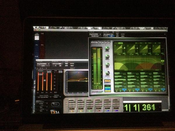Toggle the green band LED in L316

[x=90, y=111]
